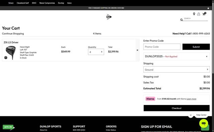Screen dimensions: 214x132
Task: Close the Help Center bubble
Action: click(x=191, y=115)
